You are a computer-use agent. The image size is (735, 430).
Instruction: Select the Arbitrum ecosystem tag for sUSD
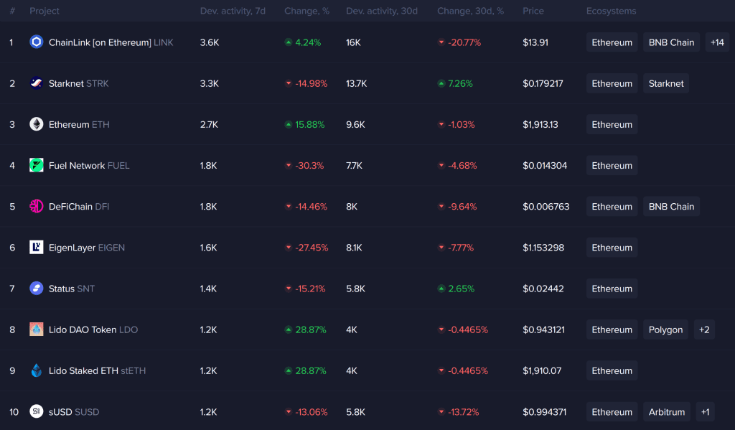[x=667, y=412]
